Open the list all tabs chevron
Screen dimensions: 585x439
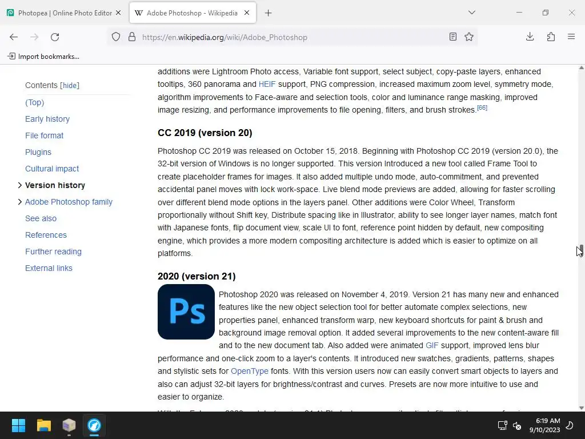472,13
